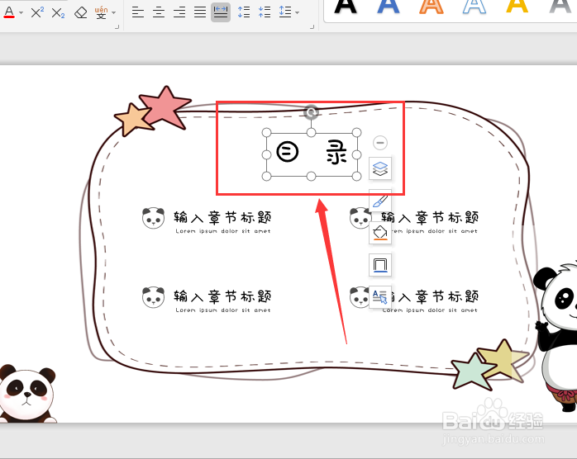
Task: Open the layer order stack icon
Action: click(380, 168)
